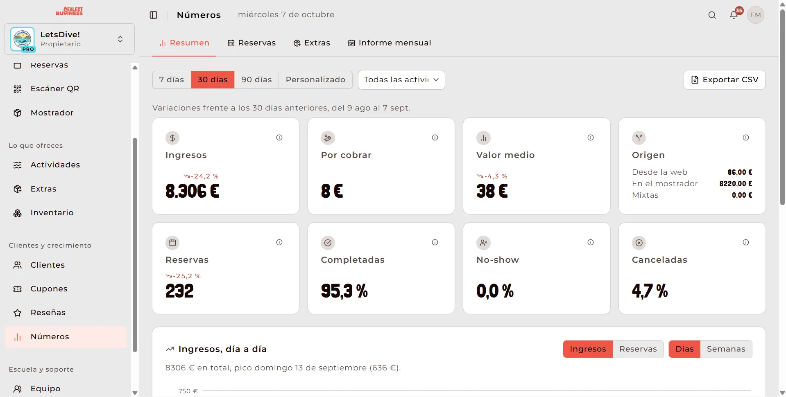This screenshot has width=786, height=397.
Task: Select the 30 días range
Action: coord(213,80)
